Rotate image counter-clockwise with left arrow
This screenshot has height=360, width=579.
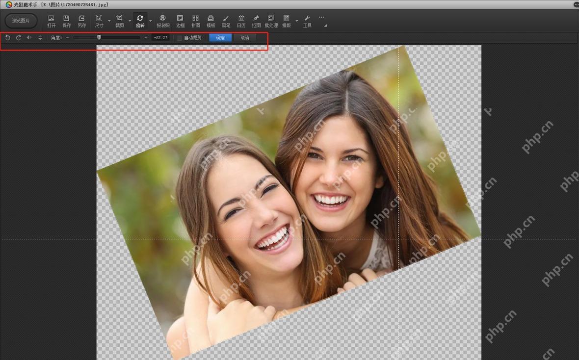pos(8,38)
